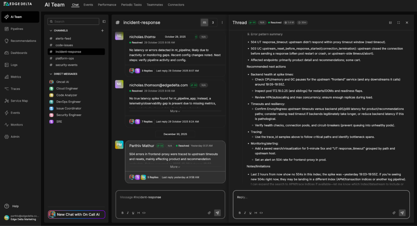Click bold formatting in thread reply box
This screenshot has width=417, height=226.
[239, 213]
